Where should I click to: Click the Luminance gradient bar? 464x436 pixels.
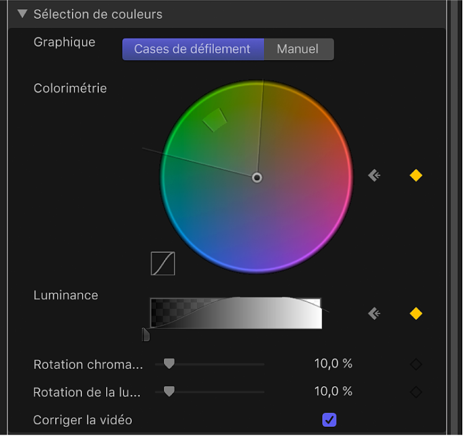pos(236,313)
